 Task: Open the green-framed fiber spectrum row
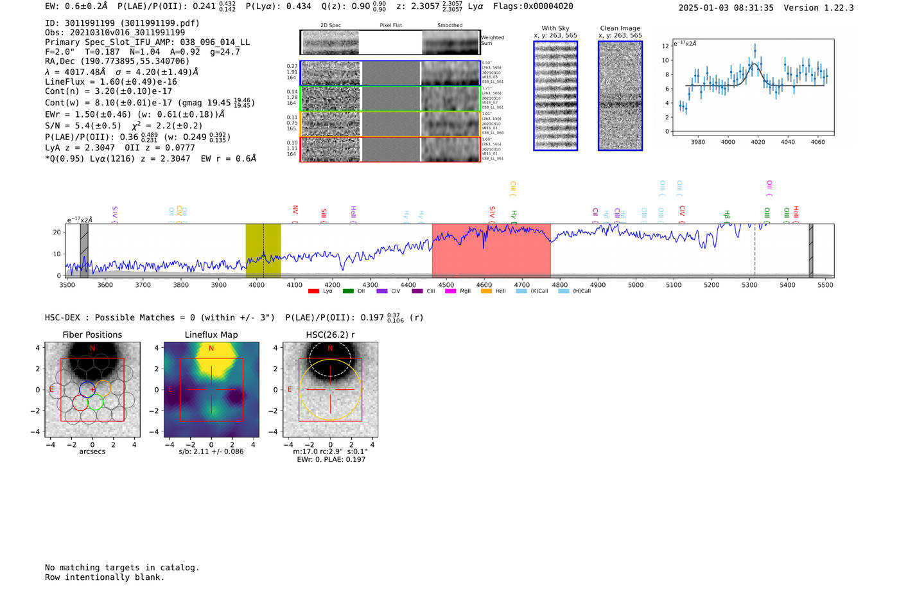(x=390, y=99)
